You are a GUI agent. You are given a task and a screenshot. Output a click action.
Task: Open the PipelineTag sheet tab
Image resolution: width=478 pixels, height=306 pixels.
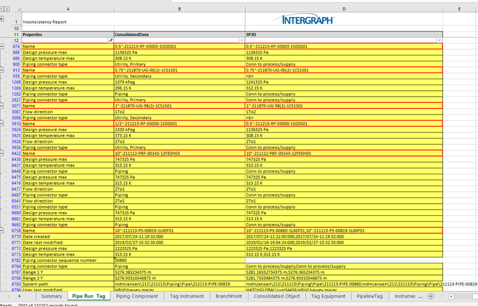[370, 297]
